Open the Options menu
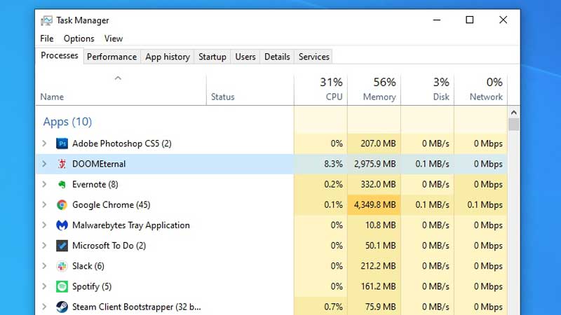This screenshot has width=561, height=315. pos(79,38)
